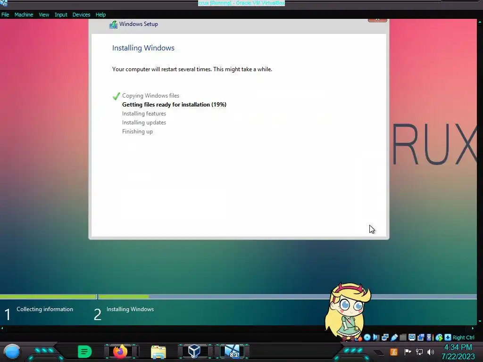The width and height of the screenshot is (483, 362).
Task: Open the Input menu
Action: 61,15
